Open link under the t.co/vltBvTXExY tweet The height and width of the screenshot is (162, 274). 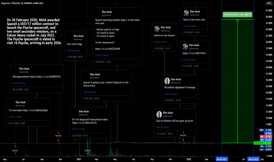point(189,60)
